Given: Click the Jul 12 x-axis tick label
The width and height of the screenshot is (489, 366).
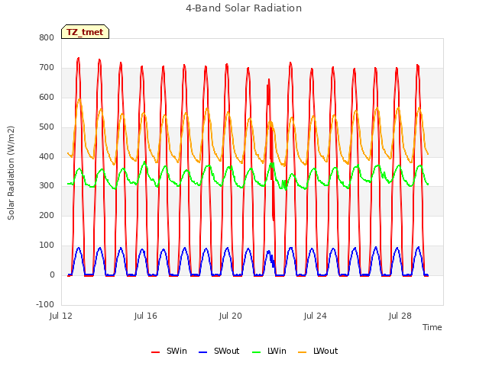Looking at the screenshot, I should (x=61, y=316).
